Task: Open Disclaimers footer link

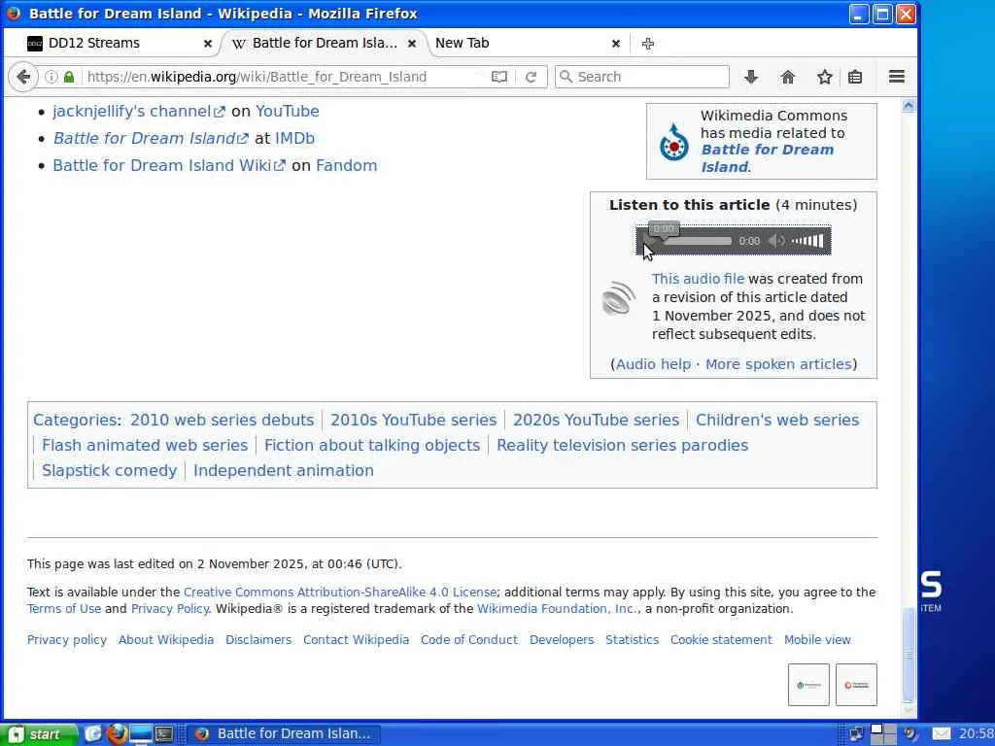Action: [x=258, y=639]
